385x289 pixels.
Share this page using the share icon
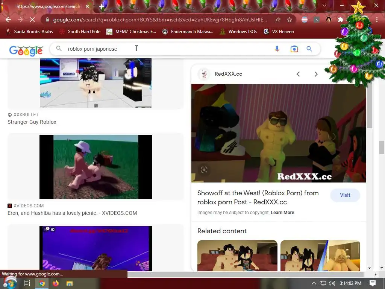pos(277,20)
